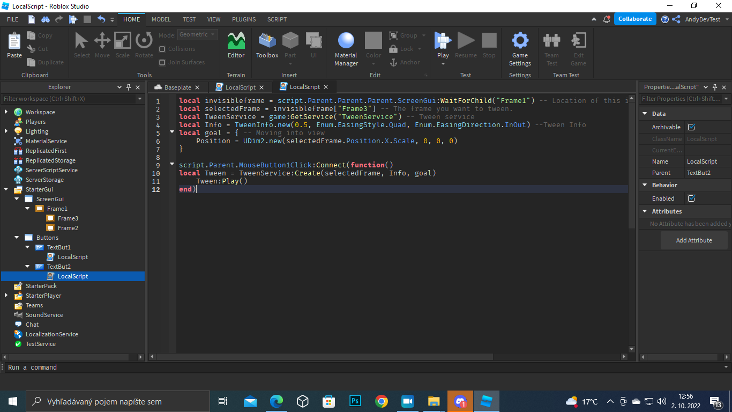Open the Terrain Editor
The height and width of the screenshot is (412, 732).
[236, 46]
